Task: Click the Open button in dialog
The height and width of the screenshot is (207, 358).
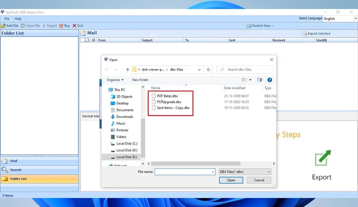Action: coord(231,180)
